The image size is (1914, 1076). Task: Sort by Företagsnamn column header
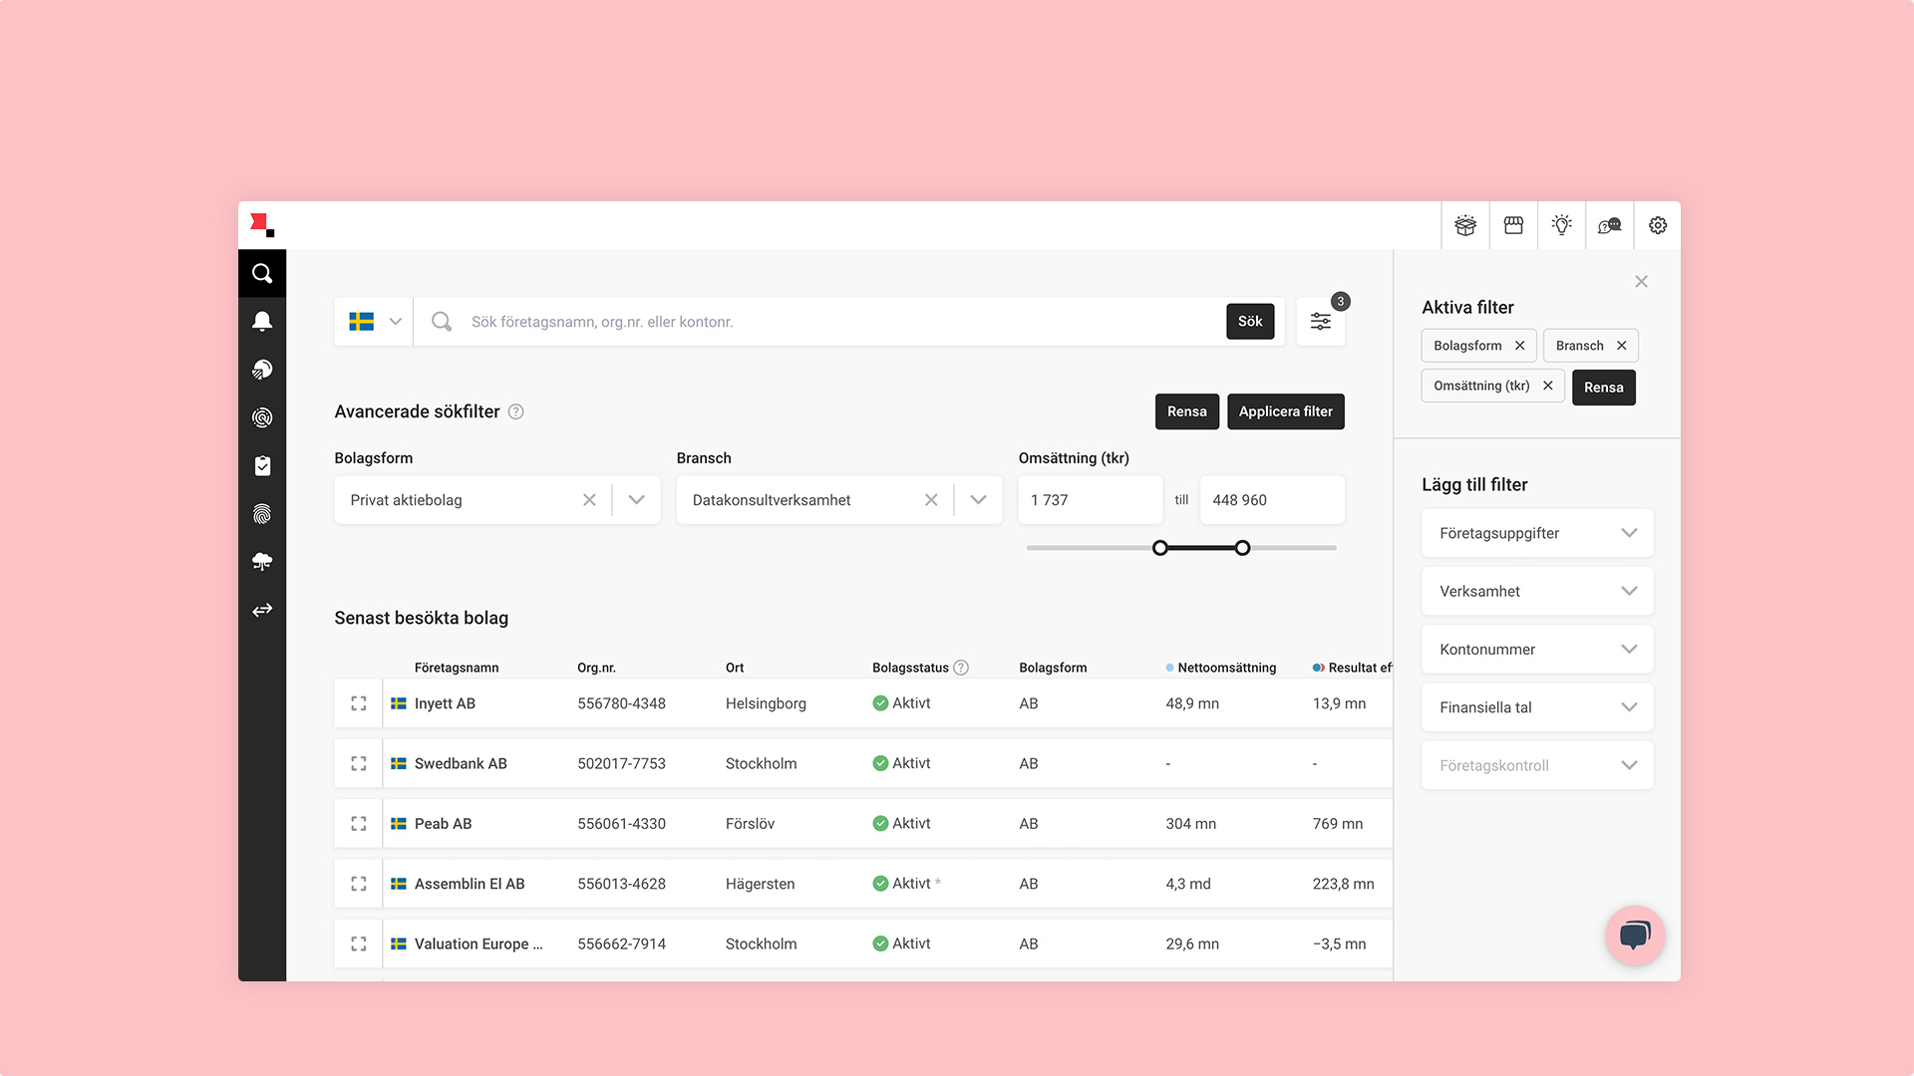[457, 668]
